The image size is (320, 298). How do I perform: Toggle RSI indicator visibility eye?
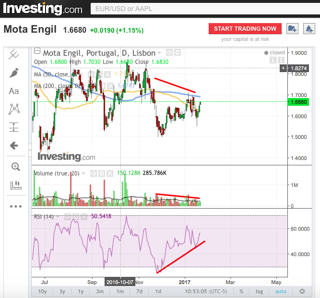[x=68, y=216]
